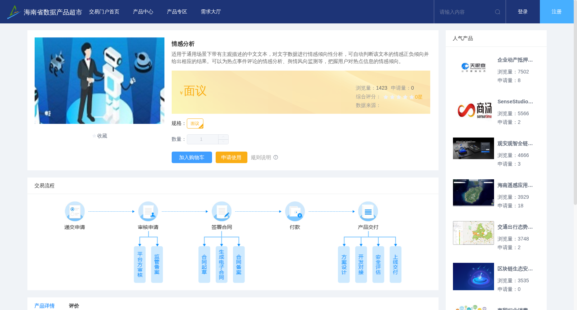Image resolution: width=577 pixels, height=310 pixels.
Task: Click the 递交申请 step icon
Action: (75, 211)
